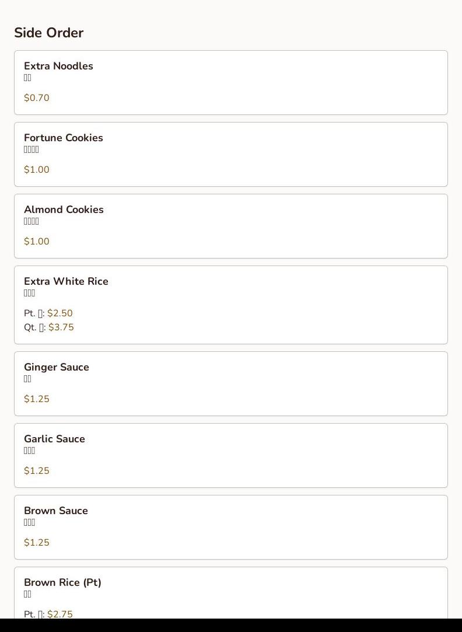Choose the Almond Cookies item title
Screen dimensions: 462x632
(64, 209)
